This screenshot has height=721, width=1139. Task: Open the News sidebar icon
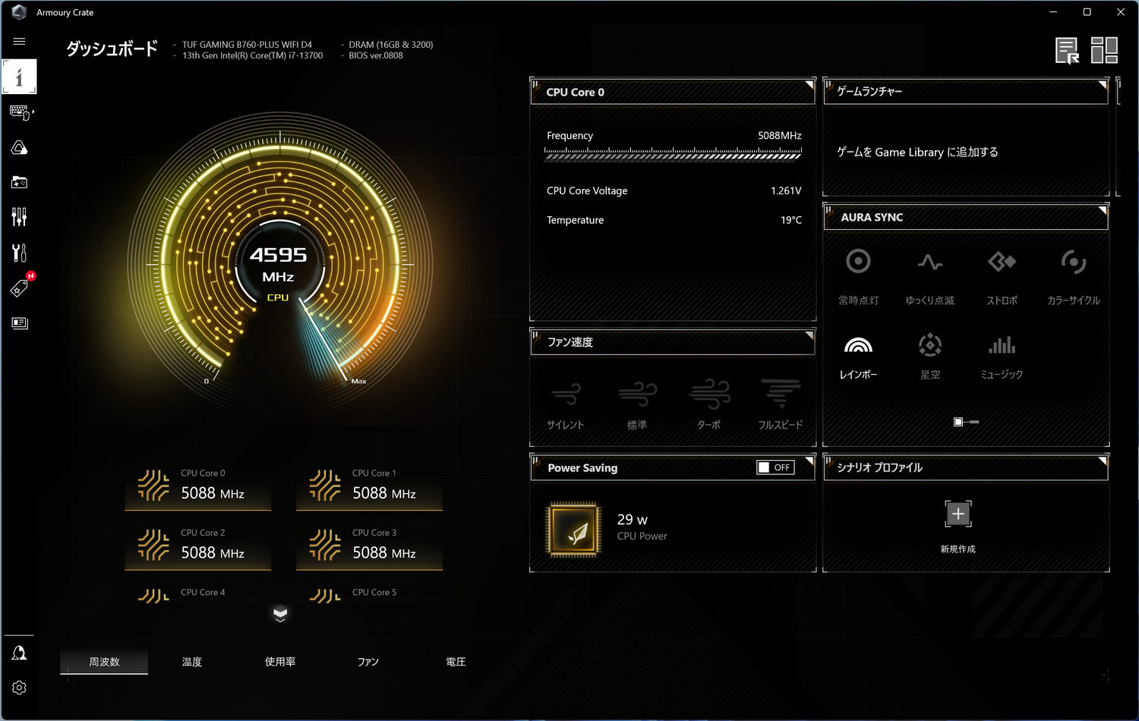pos(20,323)
